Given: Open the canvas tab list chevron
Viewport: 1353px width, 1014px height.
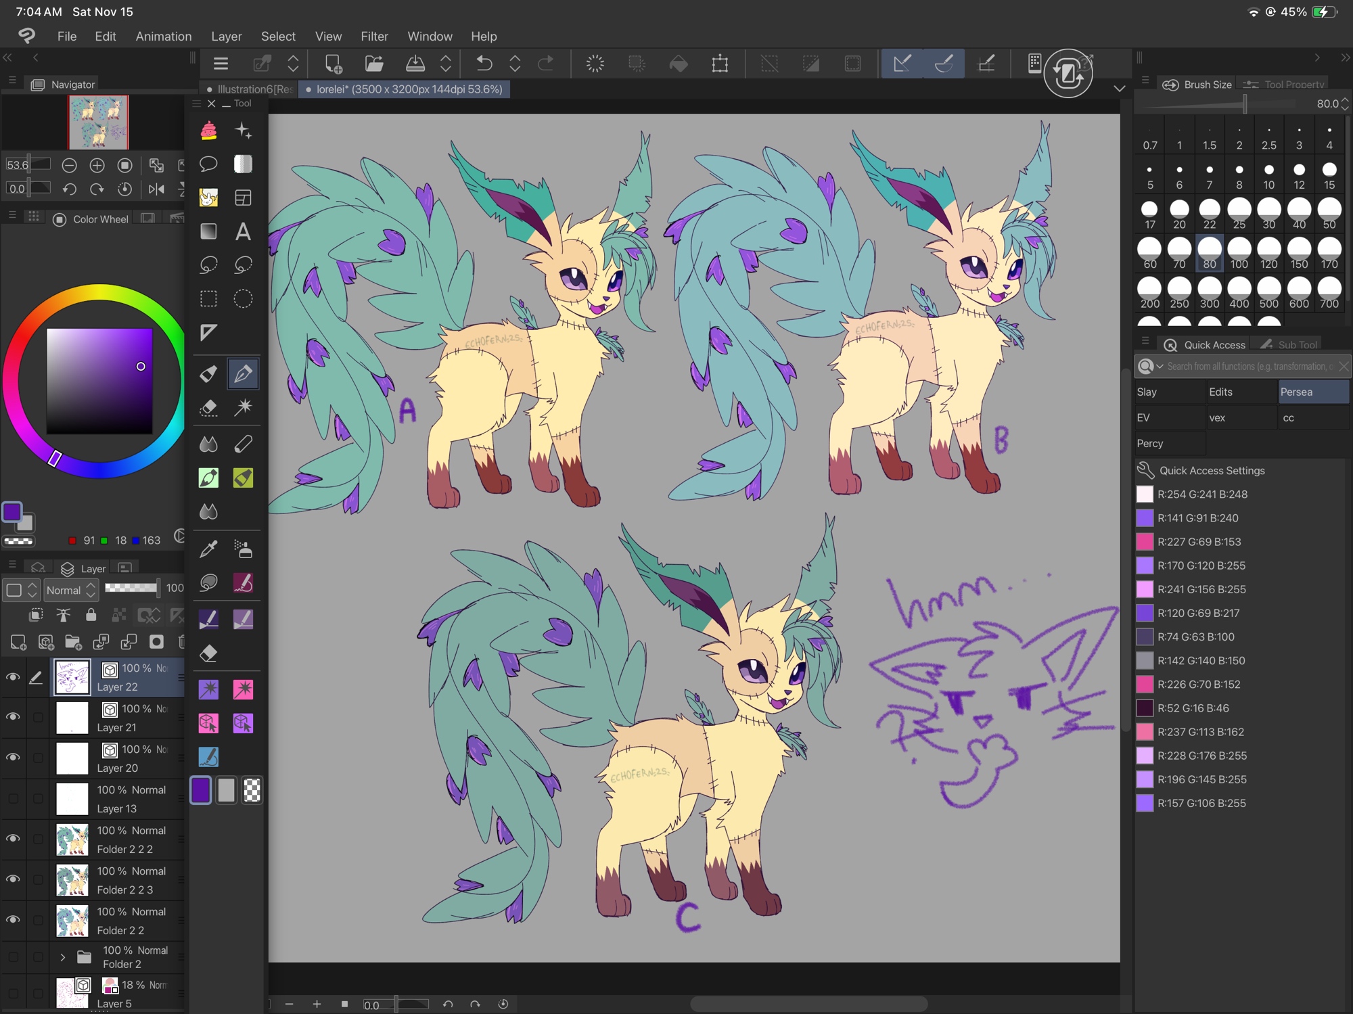Looking at the screenshot, I should (1120, 89).
